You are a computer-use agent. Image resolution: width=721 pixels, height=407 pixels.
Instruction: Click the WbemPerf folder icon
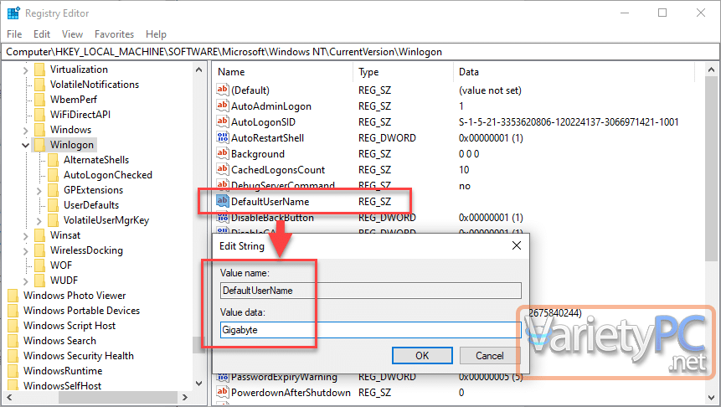(x=40, y=100)
